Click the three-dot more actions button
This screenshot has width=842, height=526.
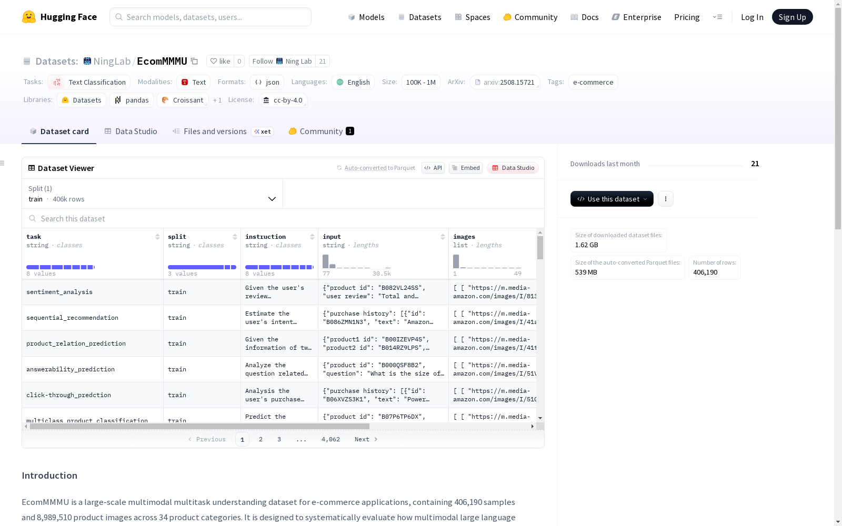coord(666,199)
